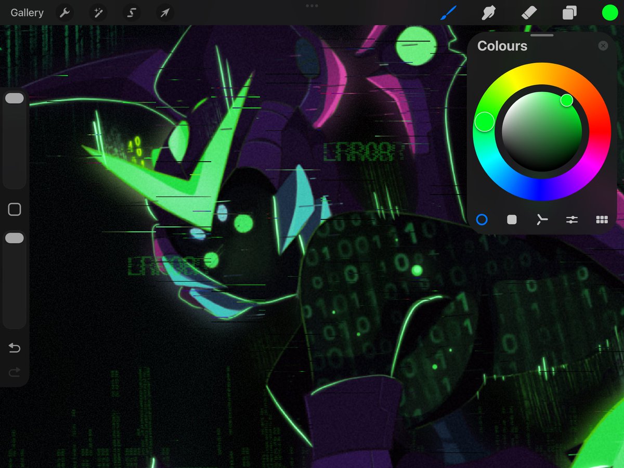The width and height of the screenshot is (624, 468).
Task: Open the Layers panel
Action: [x=569, y=12]
